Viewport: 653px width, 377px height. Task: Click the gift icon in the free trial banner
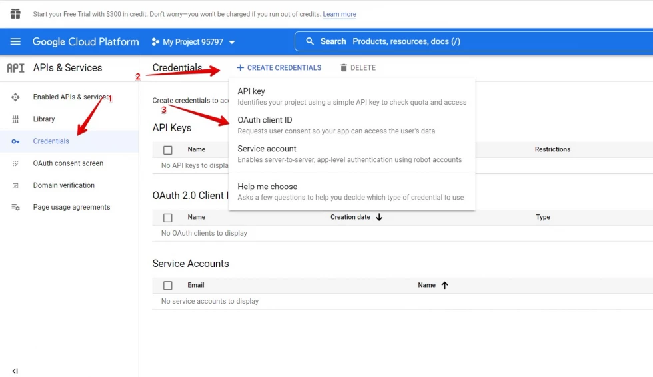click(15, 13)
